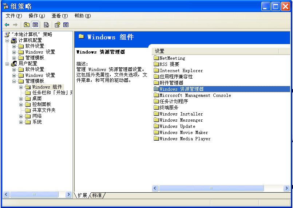Expand 软件设置 under 计算机配置

pyautogui.click(x=14, y=46)
